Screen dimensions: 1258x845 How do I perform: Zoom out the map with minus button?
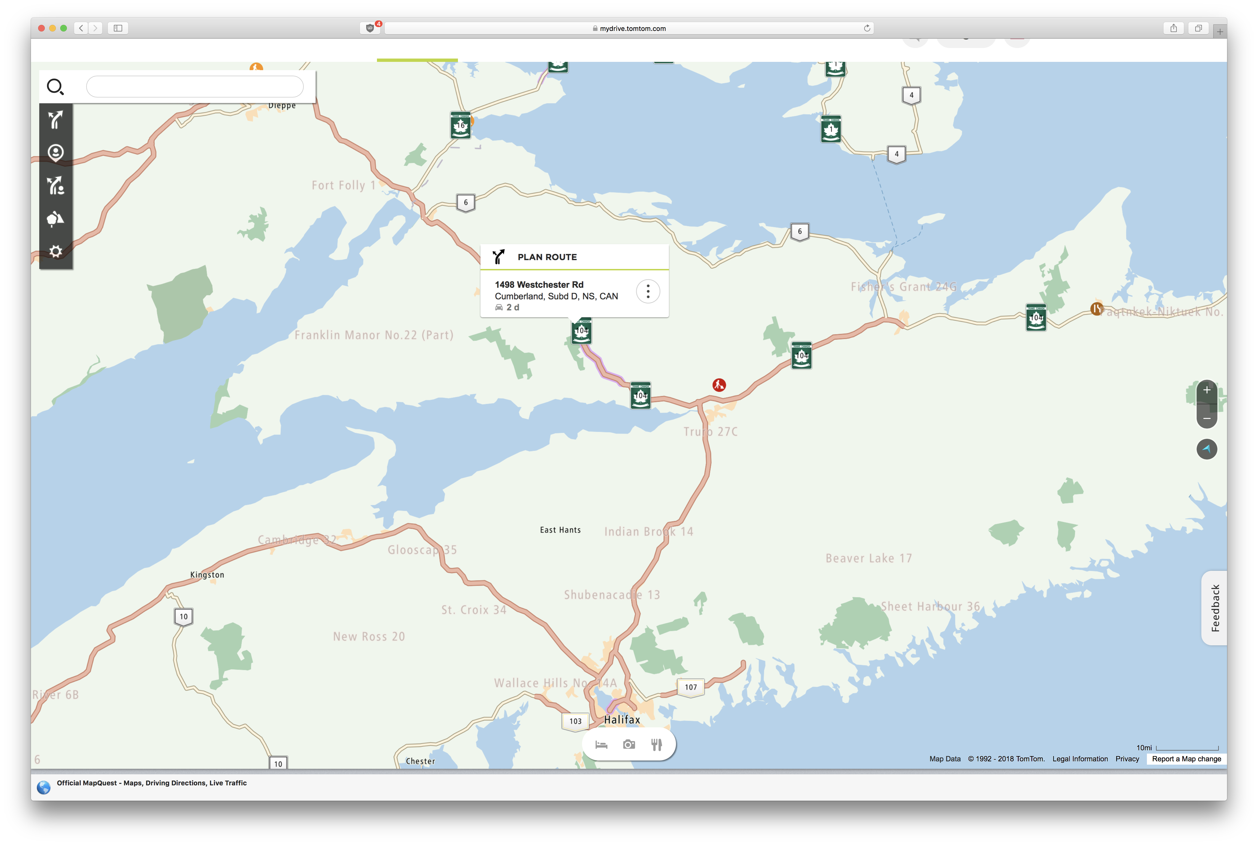(x=1207, y=418)
